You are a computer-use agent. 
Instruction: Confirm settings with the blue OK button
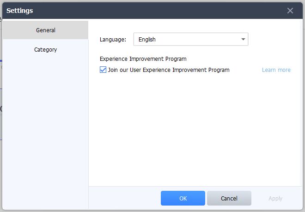[x=183, y=198]
